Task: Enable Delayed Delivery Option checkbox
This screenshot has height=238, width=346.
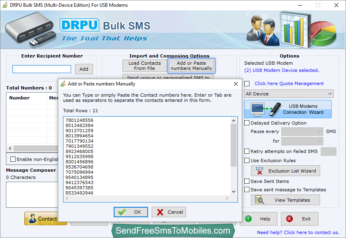Action: tap(247, 123)
